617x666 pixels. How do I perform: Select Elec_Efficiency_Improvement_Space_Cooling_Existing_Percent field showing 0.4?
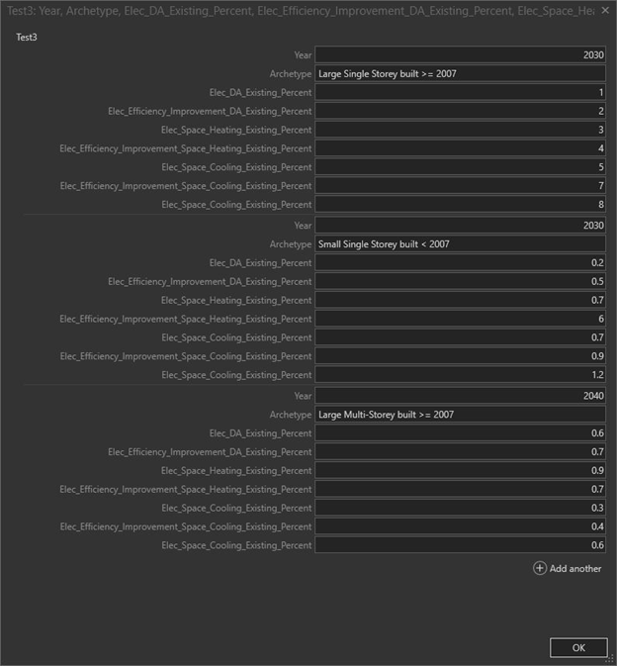(x=460, y=526)
